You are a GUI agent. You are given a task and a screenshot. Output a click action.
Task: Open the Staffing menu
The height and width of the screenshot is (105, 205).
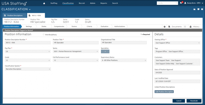coord(54,3)
